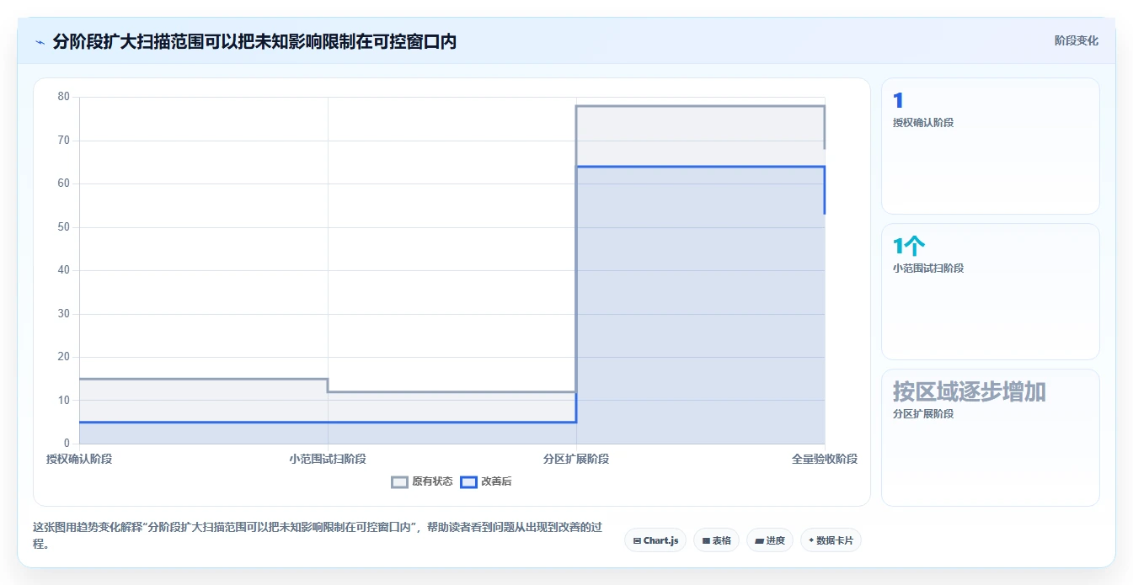Screen dimensions: 1133x585
Task: Open the 小范围试扫阶段 data card
Action: pyautogui.click(x=991, y=291)
